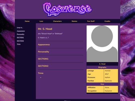Click the SECTION1 heading in main content
Viewport: 135px width, 101px height.
click(x=43, y=59)
